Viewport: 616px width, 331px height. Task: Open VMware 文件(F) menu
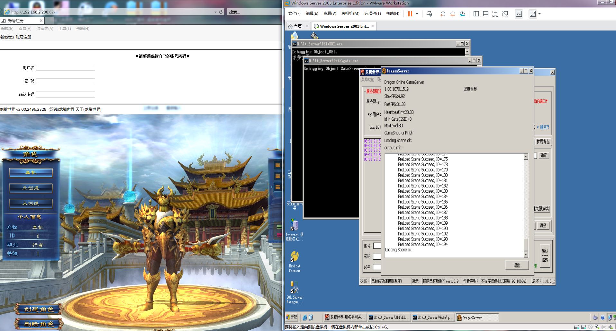point(294,13)
